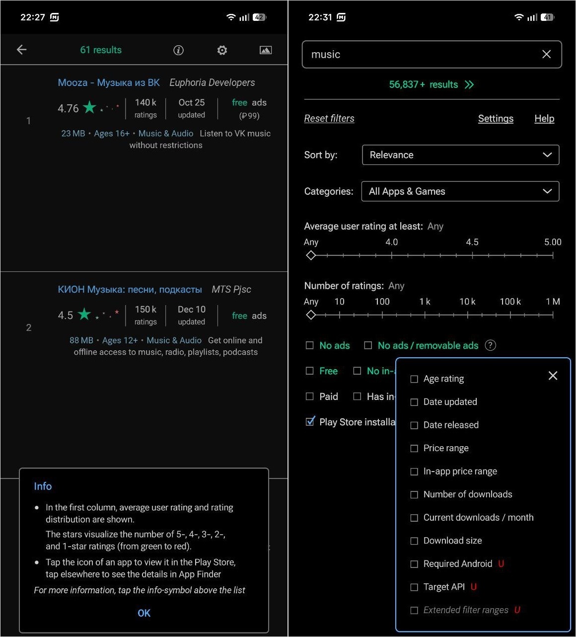
Task: Tap the double chevron next to results count
Action: pos(469,84)
